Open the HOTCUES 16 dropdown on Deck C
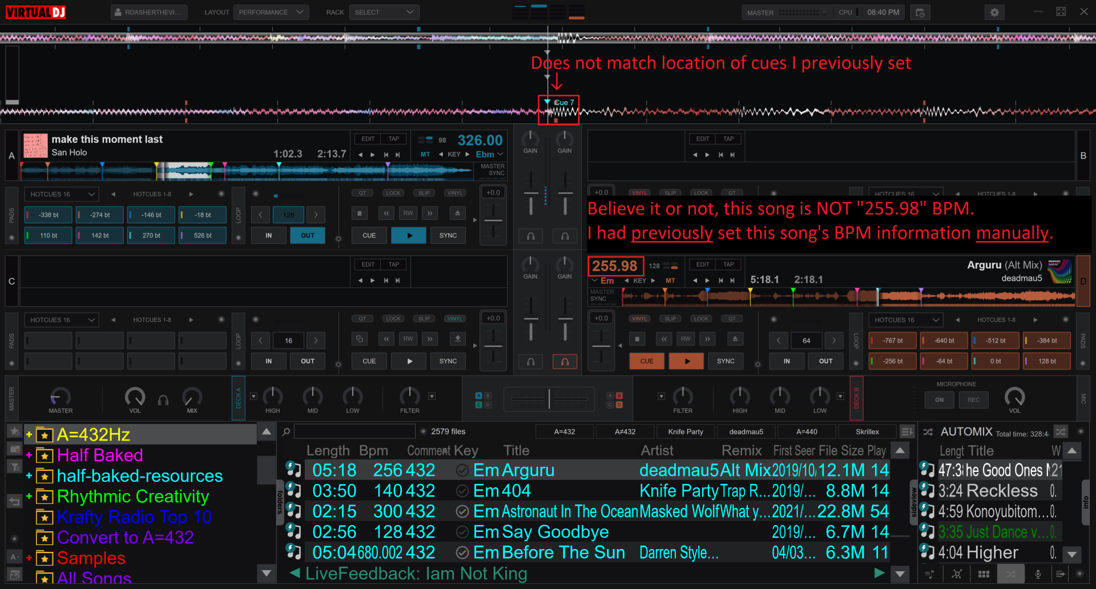 coord(62,320)
